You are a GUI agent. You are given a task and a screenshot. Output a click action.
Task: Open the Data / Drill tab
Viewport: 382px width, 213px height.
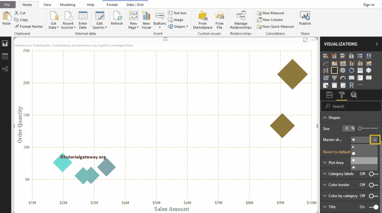pyautogui.click(x=135, y=5)
